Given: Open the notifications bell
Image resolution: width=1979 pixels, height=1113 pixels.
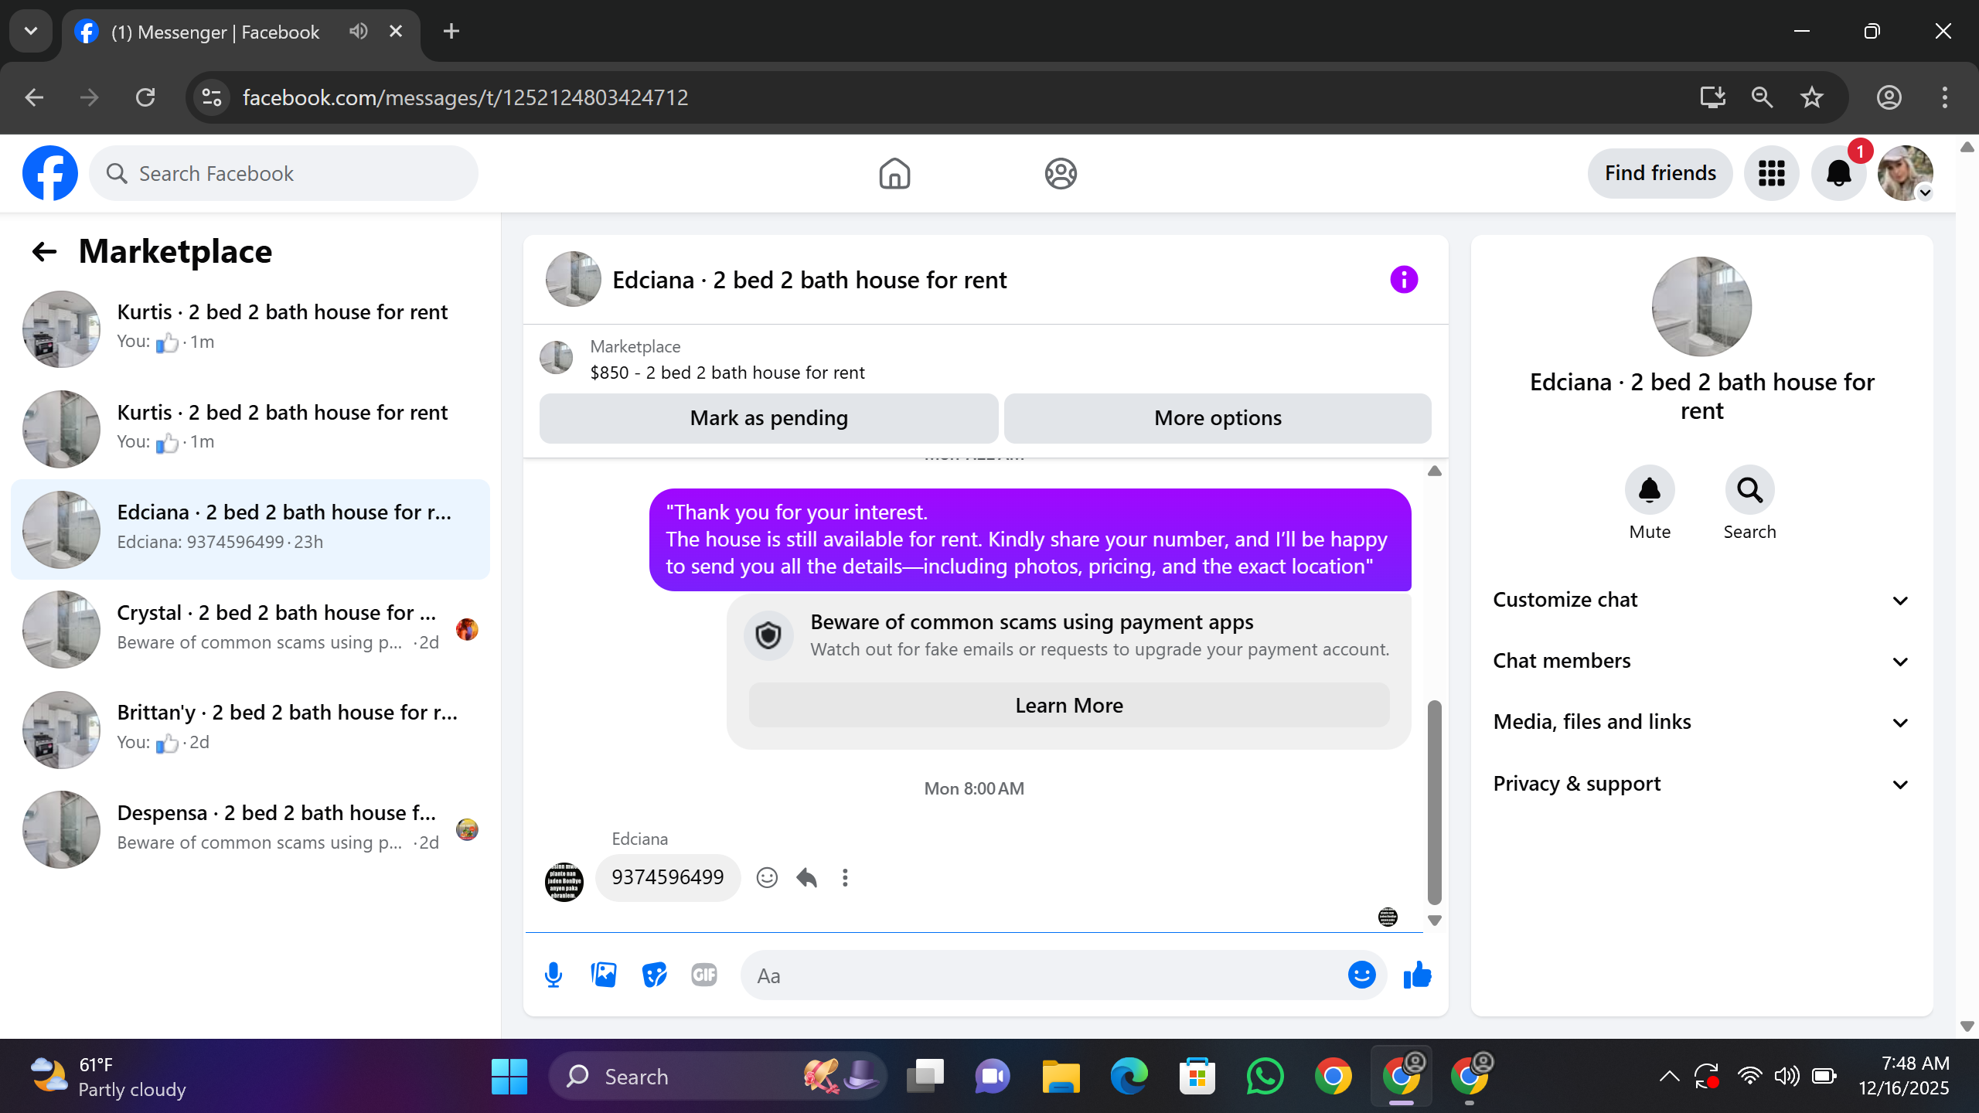Looking at the screenshot, I should (1838, 173).
